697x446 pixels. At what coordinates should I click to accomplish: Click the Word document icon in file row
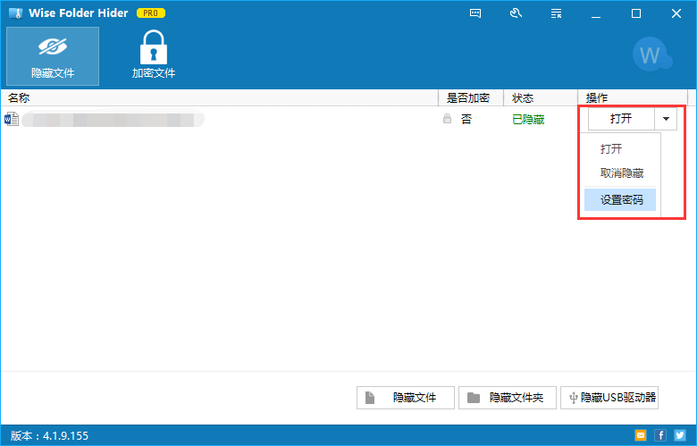coord(12,119)
